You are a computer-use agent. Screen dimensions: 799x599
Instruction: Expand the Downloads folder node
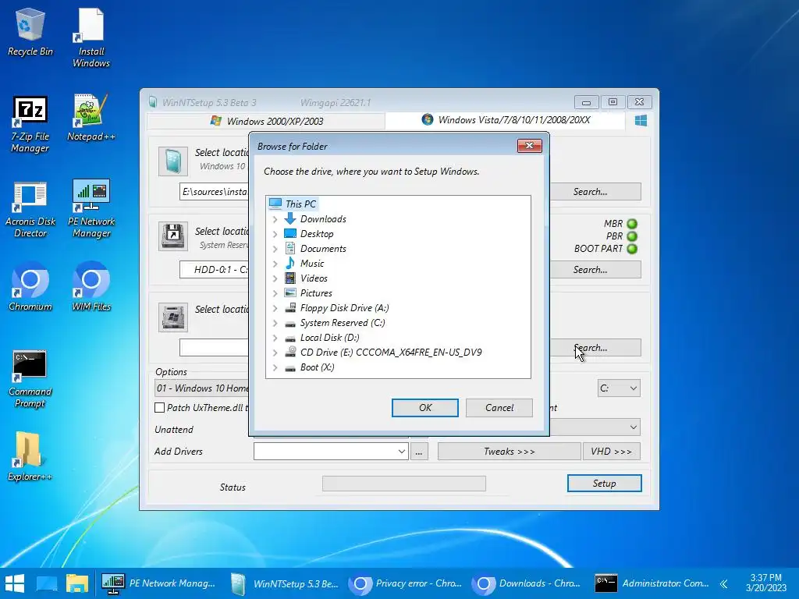point(275,219)
